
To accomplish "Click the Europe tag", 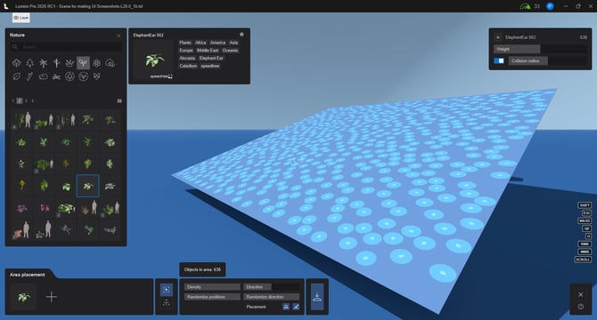I will 186,51.
